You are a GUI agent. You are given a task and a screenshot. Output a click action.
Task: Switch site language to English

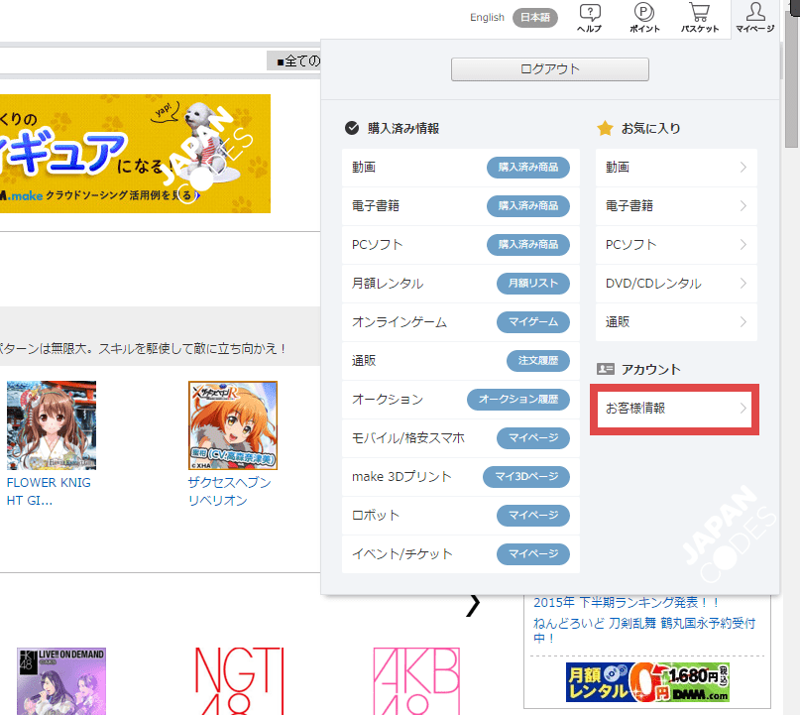tap(487, 17)
